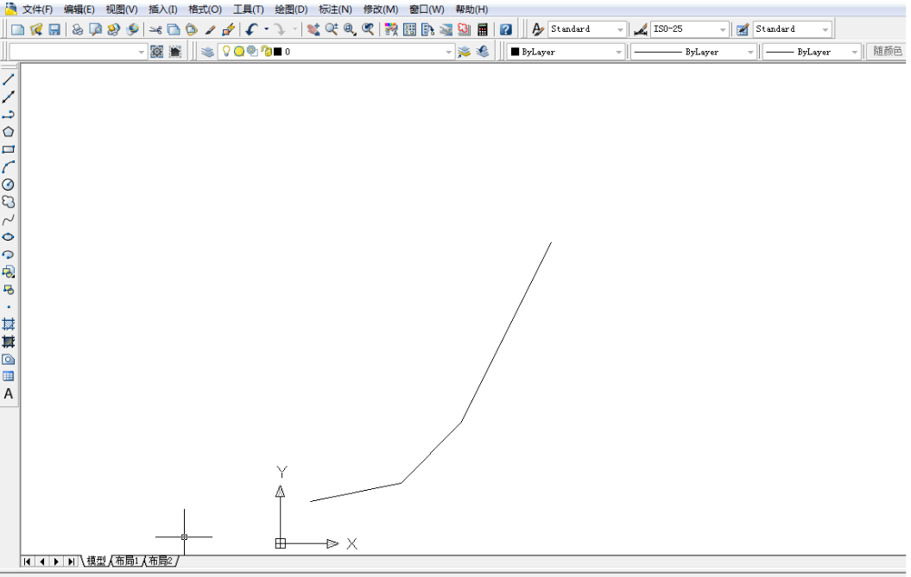
Task: Create a new drawing file
Action: click(x=18, y=29)
